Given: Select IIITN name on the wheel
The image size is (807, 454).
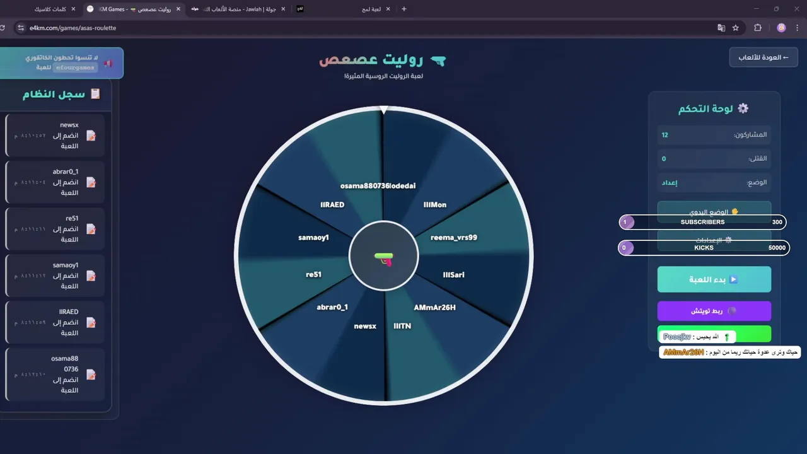Looking at the screenshot, I should tap(402, 326).
